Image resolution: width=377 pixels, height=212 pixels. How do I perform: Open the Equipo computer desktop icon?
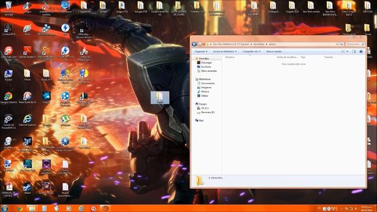9,75
